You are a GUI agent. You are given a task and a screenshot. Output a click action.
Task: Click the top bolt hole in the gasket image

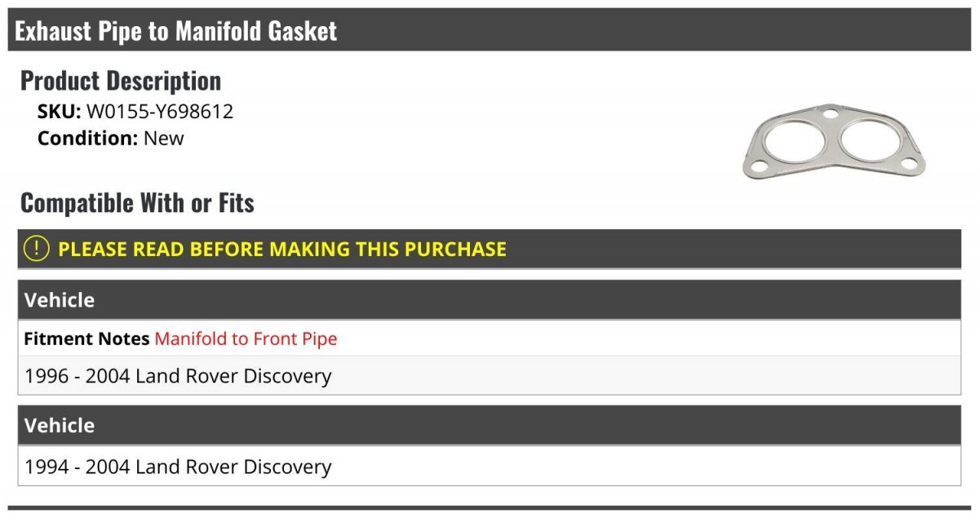click(831, 113)
